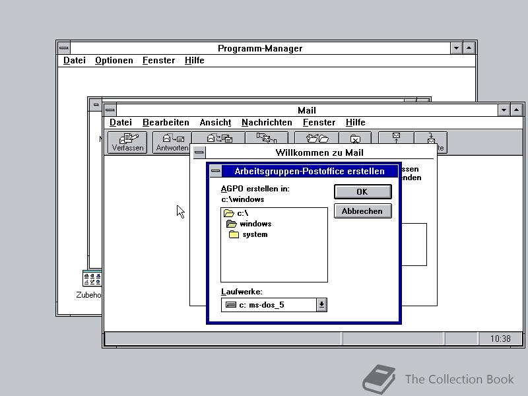This screenshot has height=396, width=528.
Task: Click the previous message up-arrow toolbar icon
Action: tap(396, 138)
